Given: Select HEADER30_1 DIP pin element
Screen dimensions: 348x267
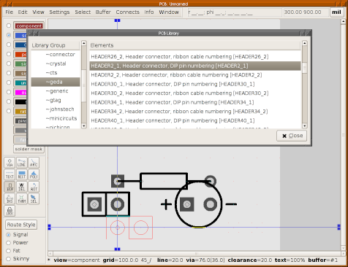Looking at the screenshot, I should click(195, 84).
